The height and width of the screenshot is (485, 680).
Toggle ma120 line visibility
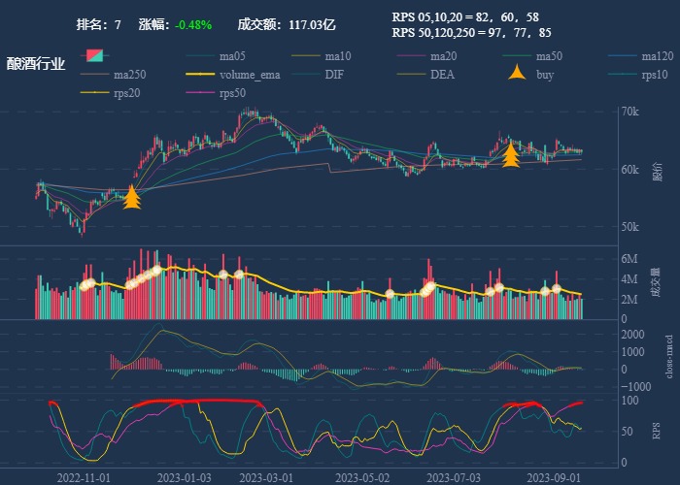click(x=658, y=55)
